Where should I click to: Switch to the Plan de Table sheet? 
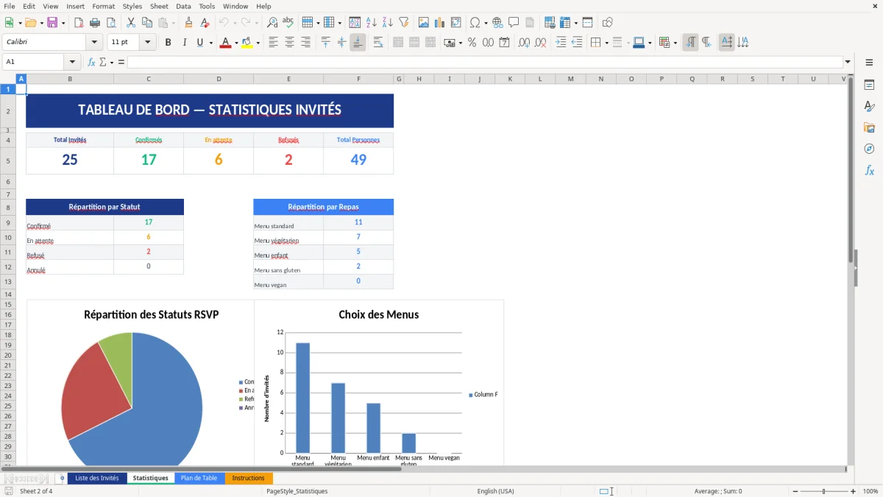pyautogui.click(x=199, y=477)
